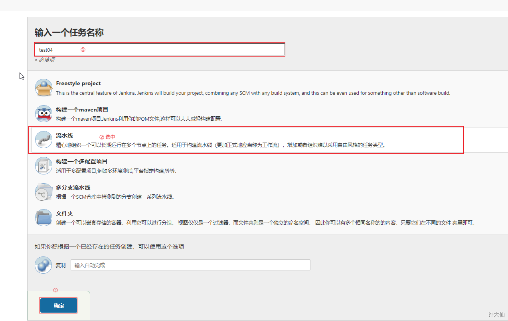
Task: Click the maven POM description text
Action: coord(139,119)
